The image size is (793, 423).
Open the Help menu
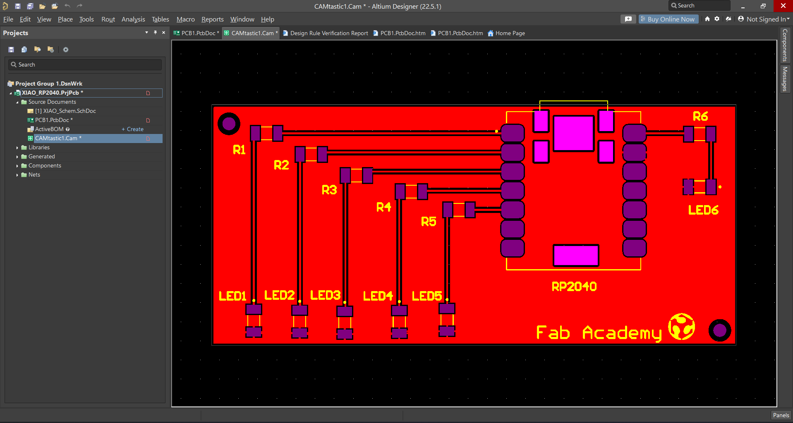pos(268,19)
